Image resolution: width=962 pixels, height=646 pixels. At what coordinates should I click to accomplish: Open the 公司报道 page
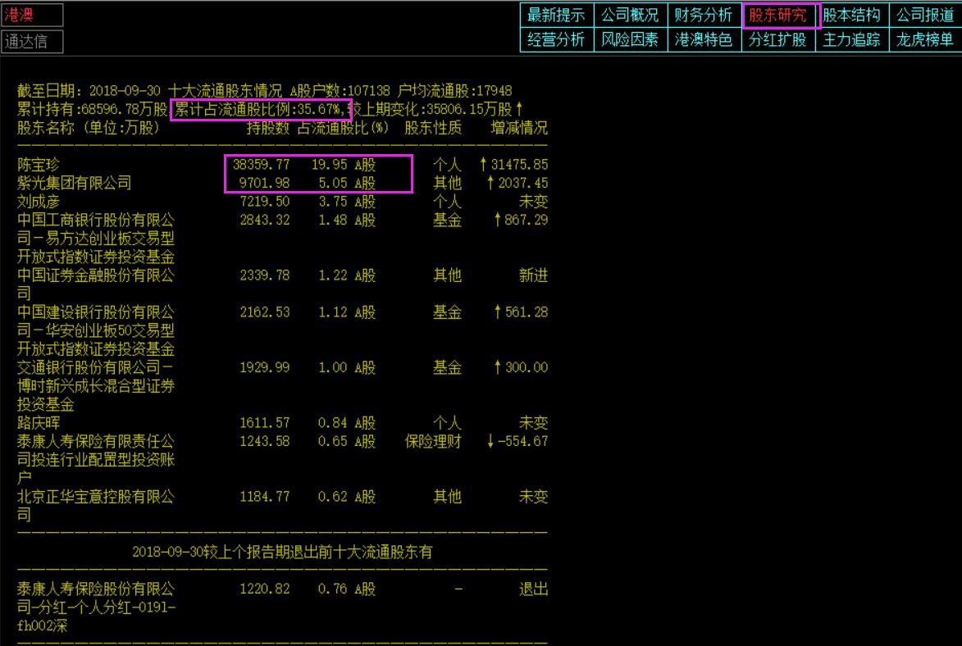926,14
